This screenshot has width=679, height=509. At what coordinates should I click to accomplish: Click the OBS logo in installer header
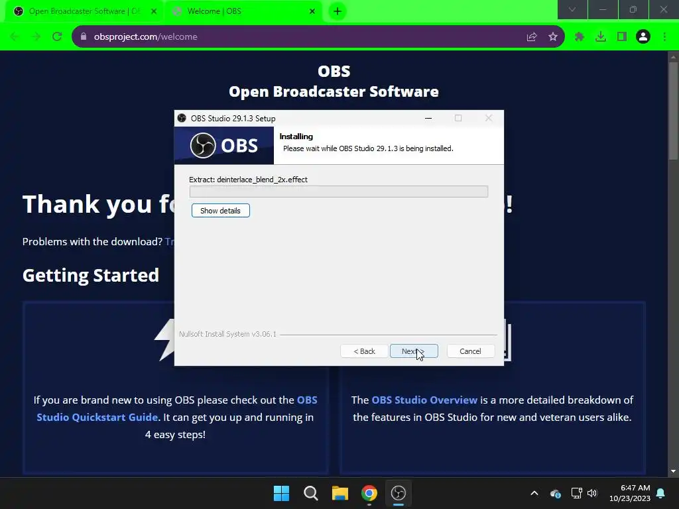pyautogui.click(x=224, y=145)
